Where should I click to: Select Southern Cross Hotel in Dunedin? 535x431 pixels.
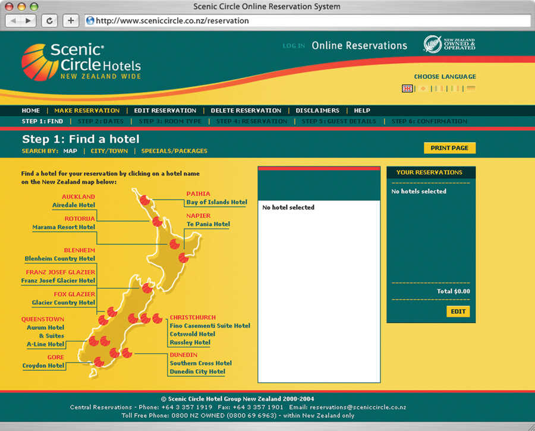pos(201,363)
